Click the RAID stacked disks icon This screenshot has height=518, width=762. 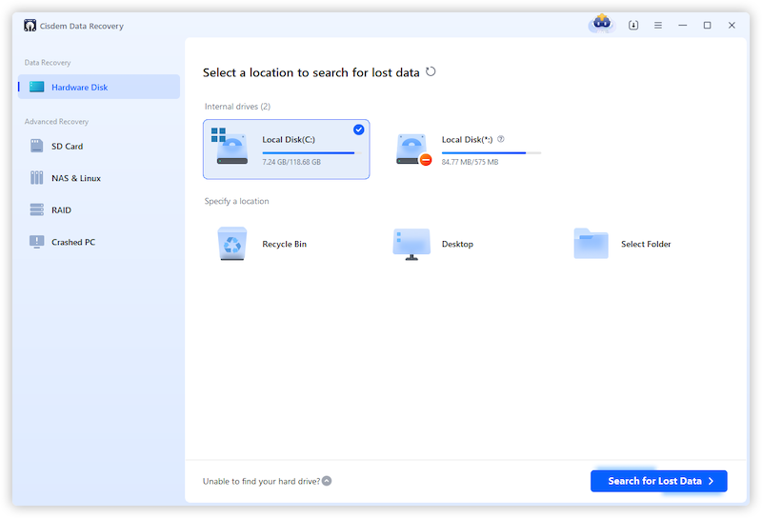[36, 209]
